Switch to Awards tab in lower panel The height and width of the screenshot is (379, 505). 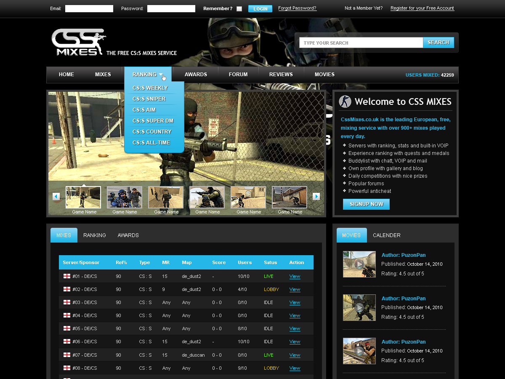tap(128, 235)
